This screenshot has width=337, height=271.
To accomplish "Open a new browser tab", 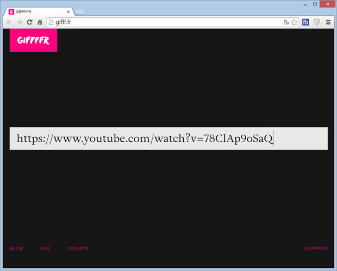I will (x=80, y=12).
